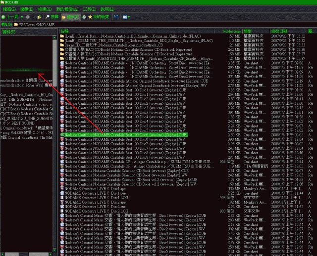317x256 pixels.
Task: Select Nodame's Classical Music Disc1 [Zephyr].CUE
Action: click(x=135, y=215)
